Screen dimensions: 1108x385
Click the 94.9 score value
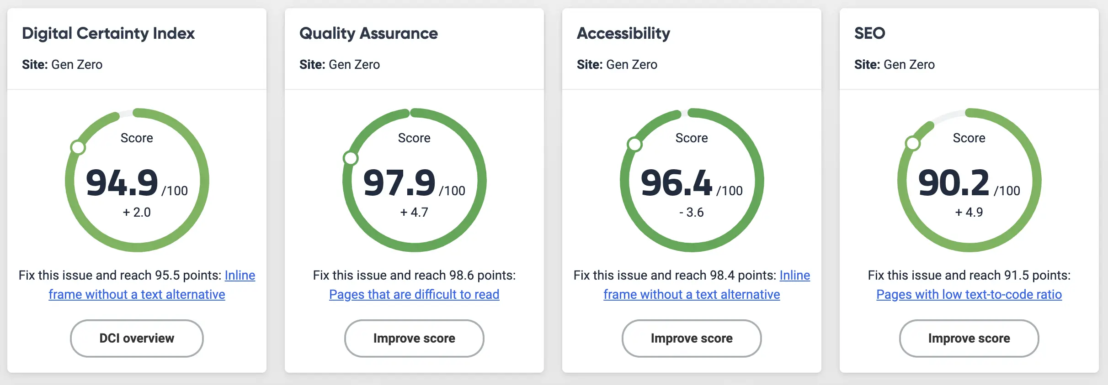[x=122, y=183]
